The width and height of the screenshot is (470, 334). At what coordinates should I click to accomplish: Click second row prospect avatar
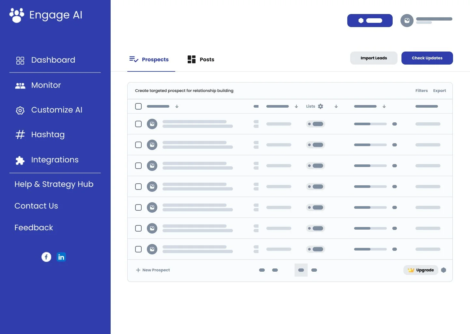(x=152, y=145)
